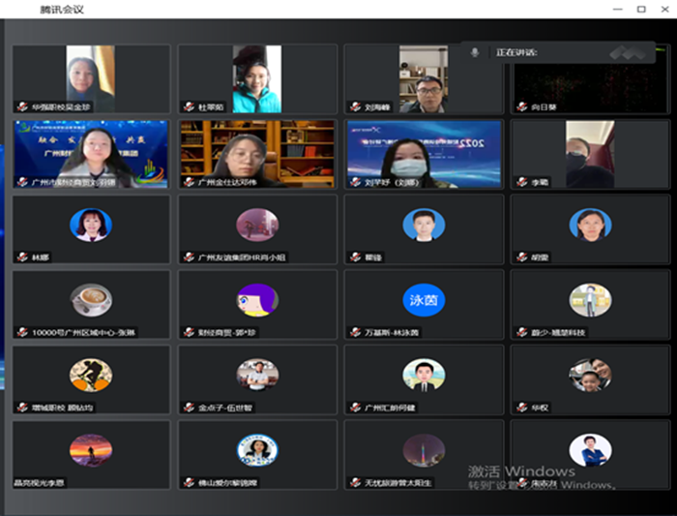Click 金点子-伍世智's avatar of man with crossed arms
The height and width of the screenshot is (516, 677).
[257, 375]
